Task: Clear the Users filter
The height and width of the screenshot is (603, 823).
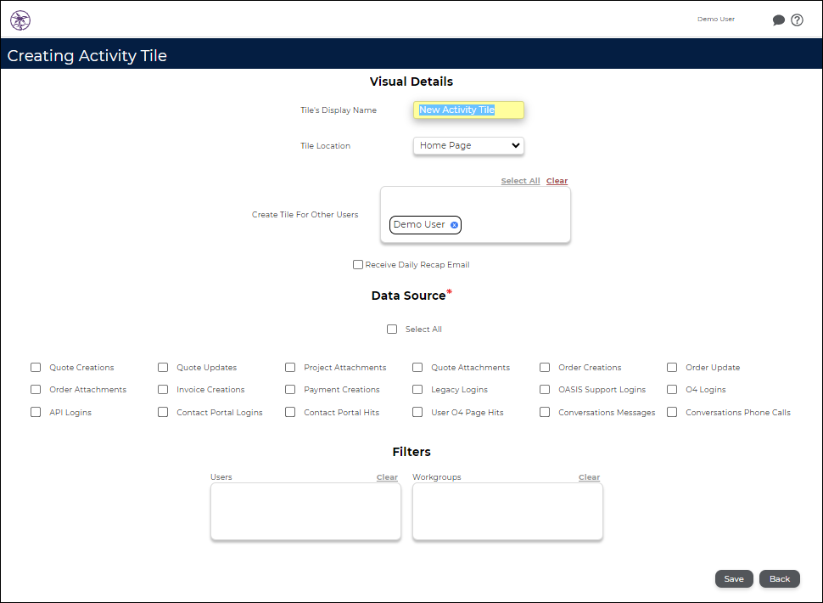Action: tap(387, 476)
